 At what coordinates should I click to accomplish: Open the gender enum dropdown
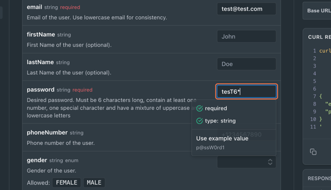[x=247, y=162]
